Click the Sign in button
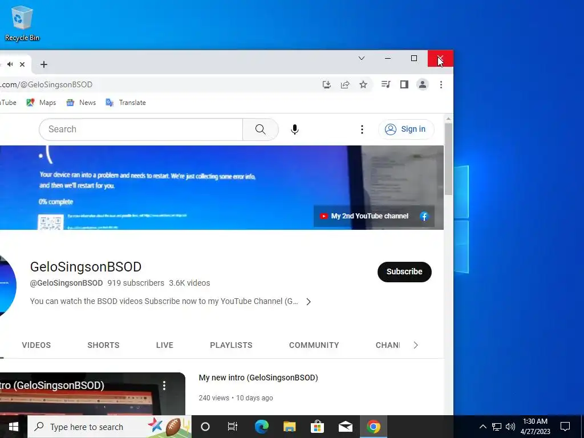The height and width of the screenshot is (438, 584). [x=406, y=129]
